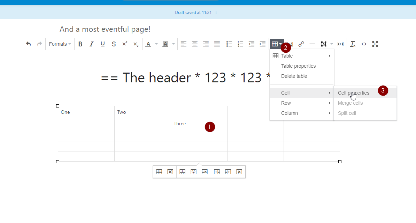Expand the Row submenu
This screenshot has height=223, width=416.
point(286,103)
